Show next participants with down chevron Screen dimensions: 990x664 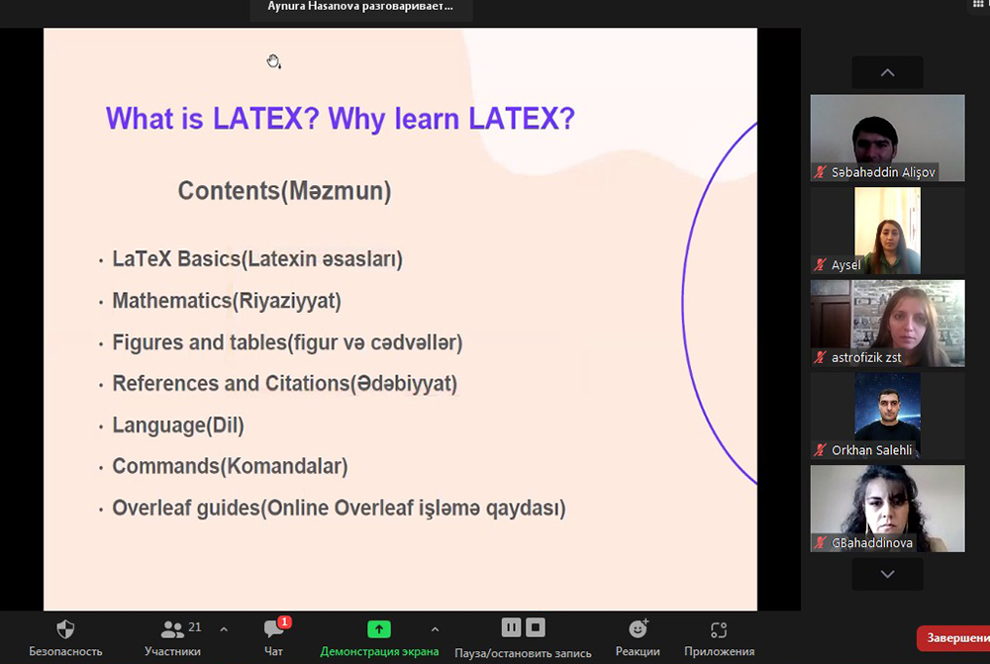pos(887,574)
